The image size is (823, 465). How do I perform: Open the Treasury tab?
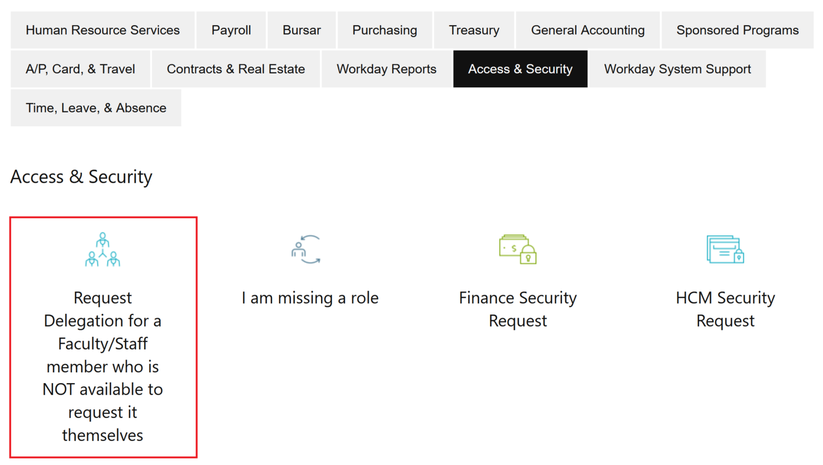click(x=474, y=30)
